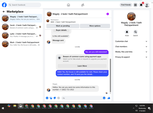Focus the Aa message input
This screenshot has height=113, width=153.
coord(82,98)
